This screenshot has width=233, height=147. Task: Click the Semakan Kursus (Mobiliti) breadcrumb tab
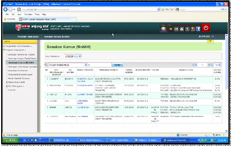pyautogui.click(x=57, y=37)
